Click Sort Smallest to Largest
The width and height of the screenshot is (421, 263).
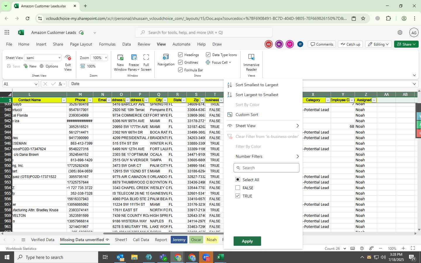(x=257, y=85)
